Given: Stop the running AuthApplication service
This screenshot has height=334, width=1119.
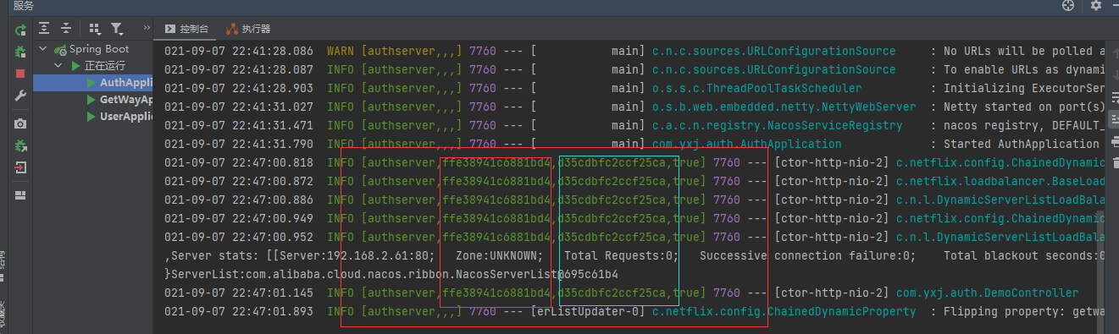Looking at the screenshot, I should [x=20, y=74].
